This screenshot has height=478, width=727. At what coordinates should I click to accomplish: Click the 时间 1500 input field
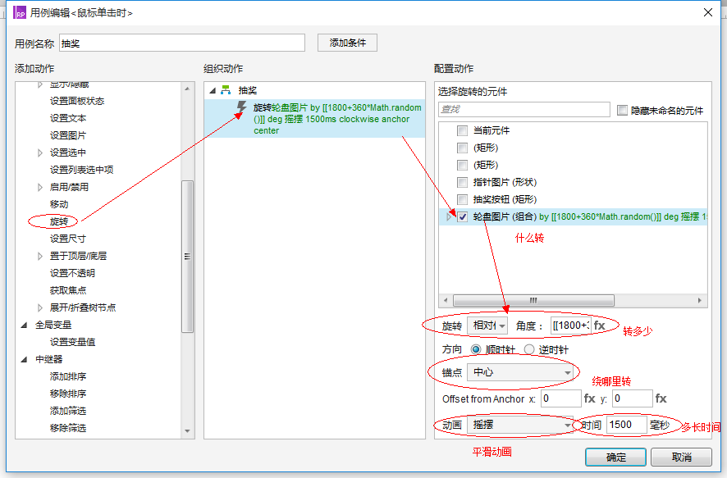[x=626, y=425]
